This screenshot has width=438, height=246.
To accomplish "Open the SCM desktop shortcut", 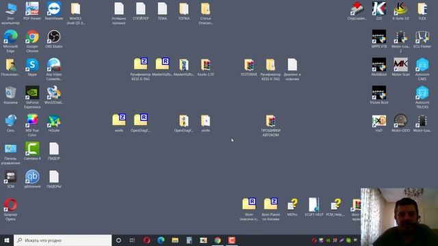I will point(11,177).
